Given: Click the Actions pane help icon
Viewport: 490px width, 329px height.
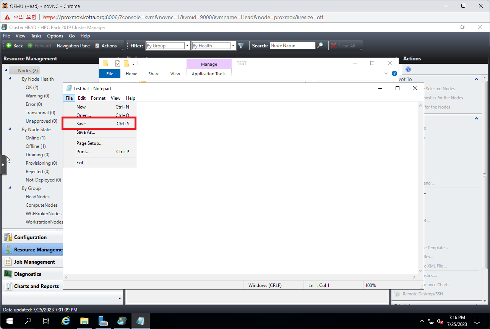Looking at the screenshot, I should (x=408, y=69).
